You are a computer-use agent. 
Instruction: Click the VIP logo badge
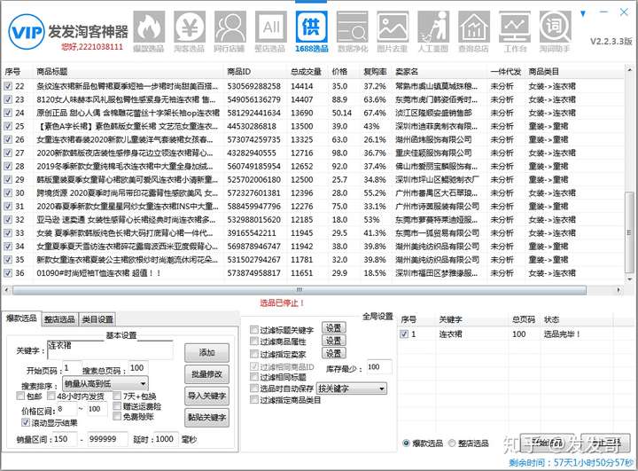[27, 32]
